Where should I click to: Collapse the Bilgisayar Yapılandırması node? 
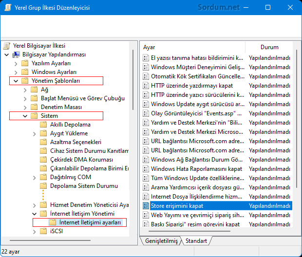pos(6,55)
